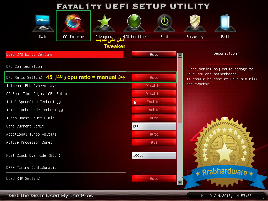
Task: Select the Intel Turbo Mode Technology label
Action: point(35,110)
